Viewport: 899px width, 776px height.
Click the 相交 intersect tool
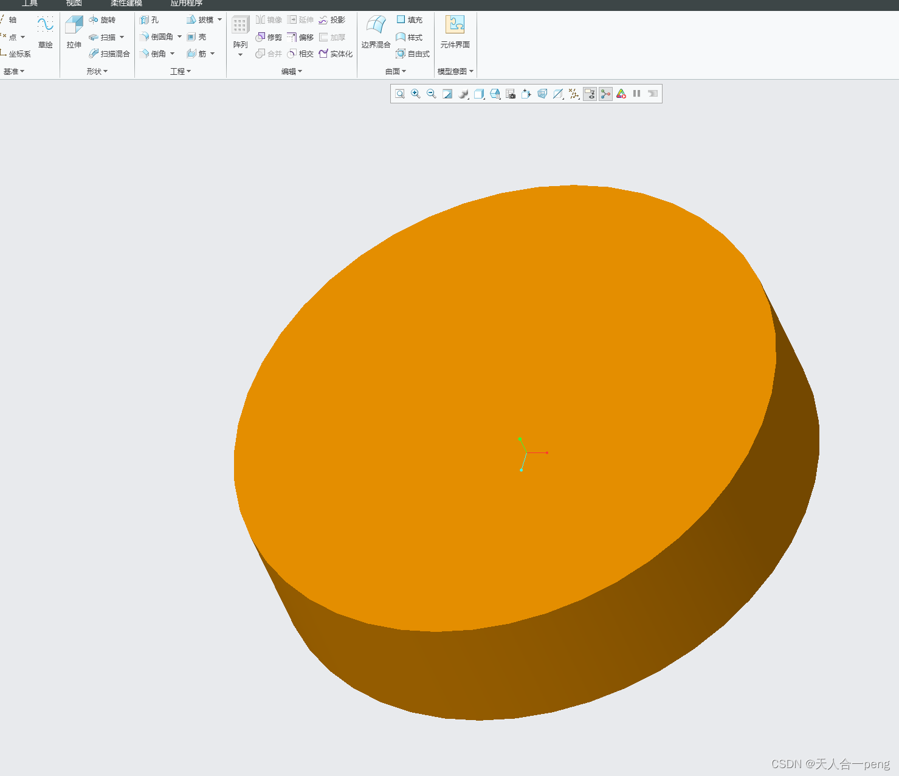click(300, 54)
